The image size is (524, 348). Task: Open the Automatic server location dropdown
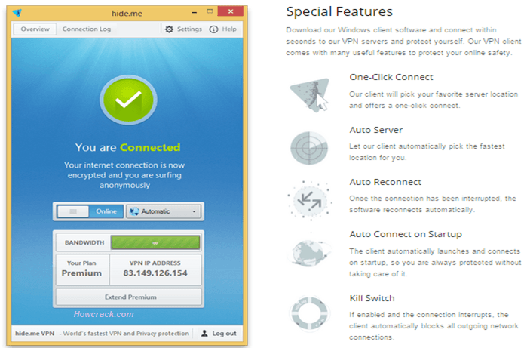[164, 211]
